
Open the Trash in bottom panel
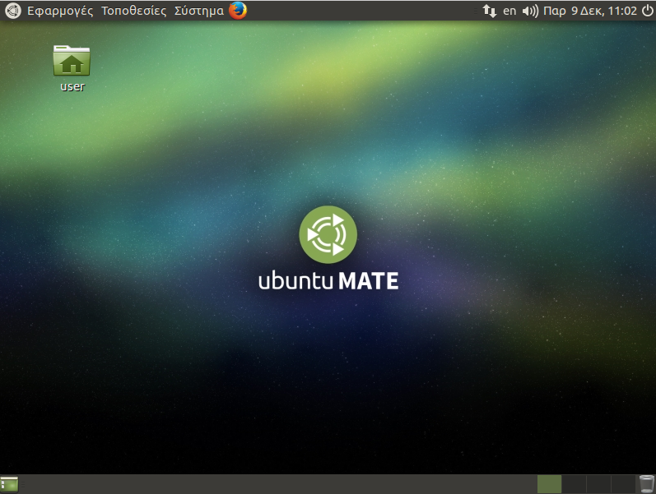pyautogui.click(x=647, y=484)
